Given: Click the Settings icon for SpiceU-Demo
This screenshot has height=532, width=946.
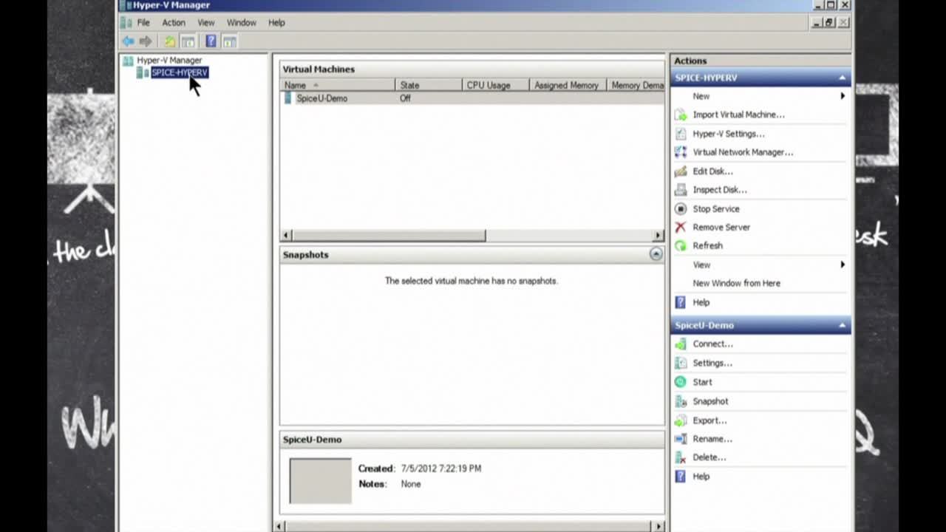Looking at the screenshot, I should (681, 363).
